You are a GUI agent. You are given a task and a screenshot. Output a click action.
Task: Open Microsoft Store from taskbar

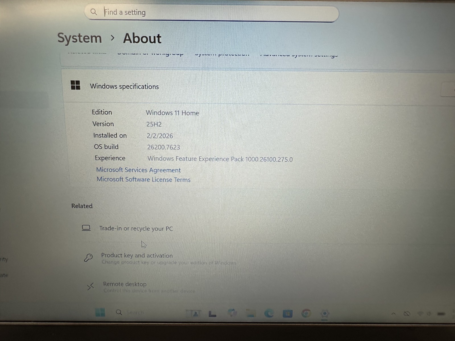[x=288, y=314]
